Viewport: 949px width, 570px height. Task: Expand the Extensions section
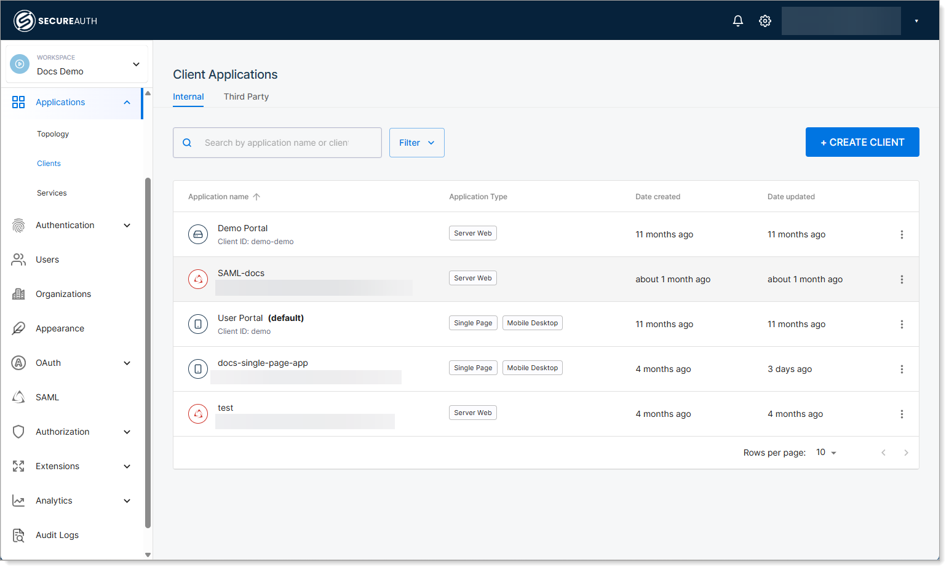pyautogui.click(x=127, y=466)
